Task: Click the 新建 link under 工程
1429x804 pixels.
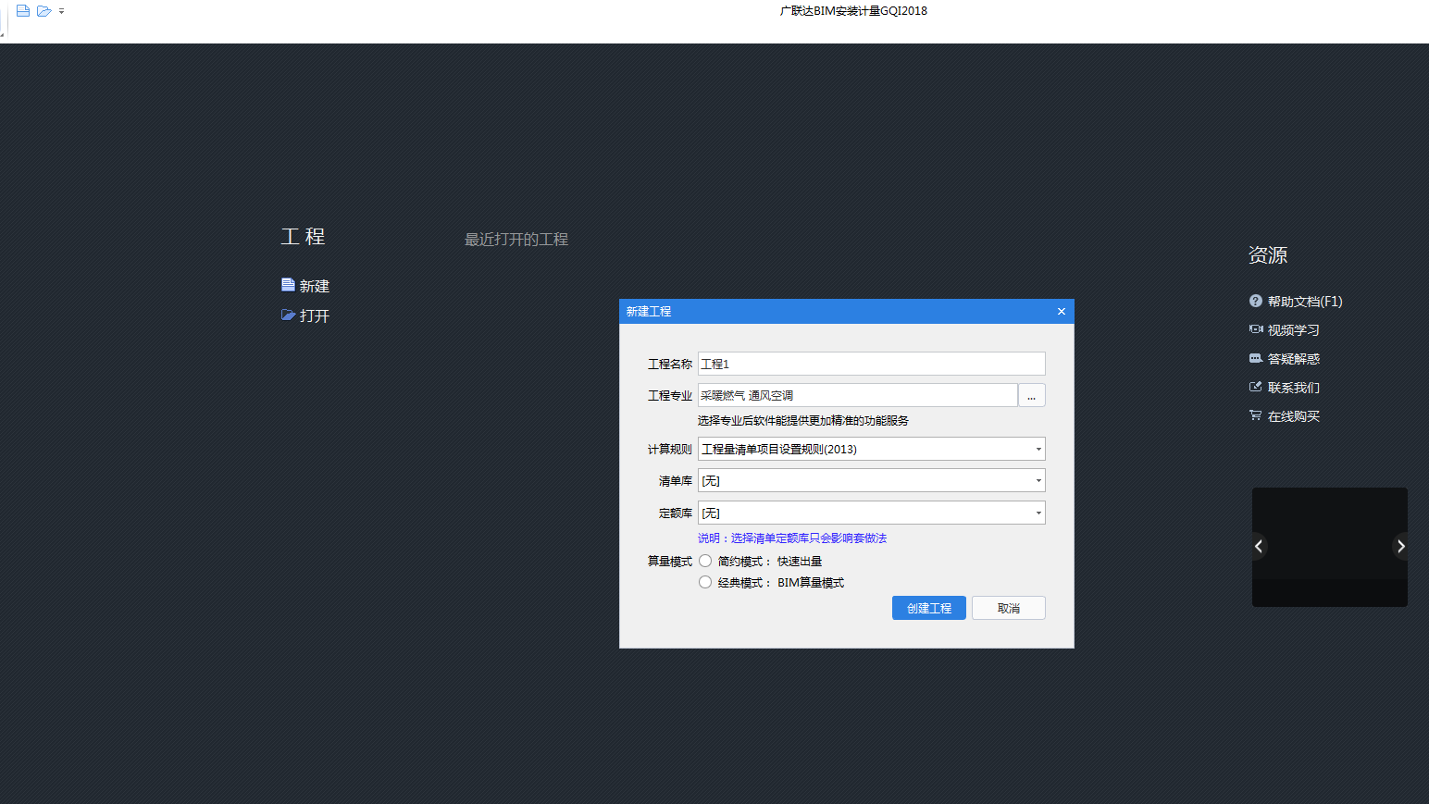Action: 315,286
